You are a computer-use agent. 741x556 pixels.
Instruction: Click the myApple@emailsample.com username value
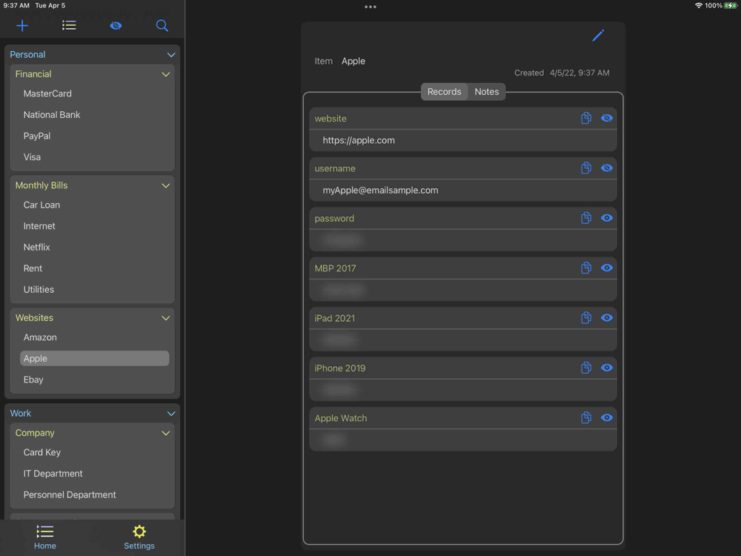point(380,191)
